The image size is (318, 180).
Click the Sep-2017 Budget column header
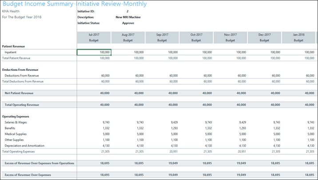[162, 37]
